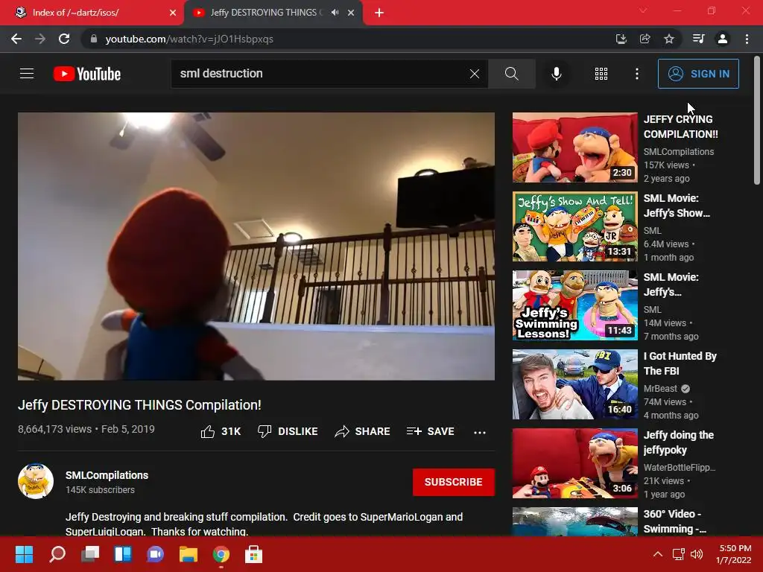763x572 pixels.
Task: Open File Explorer on taskbar
Action: (x=189, y=554)
